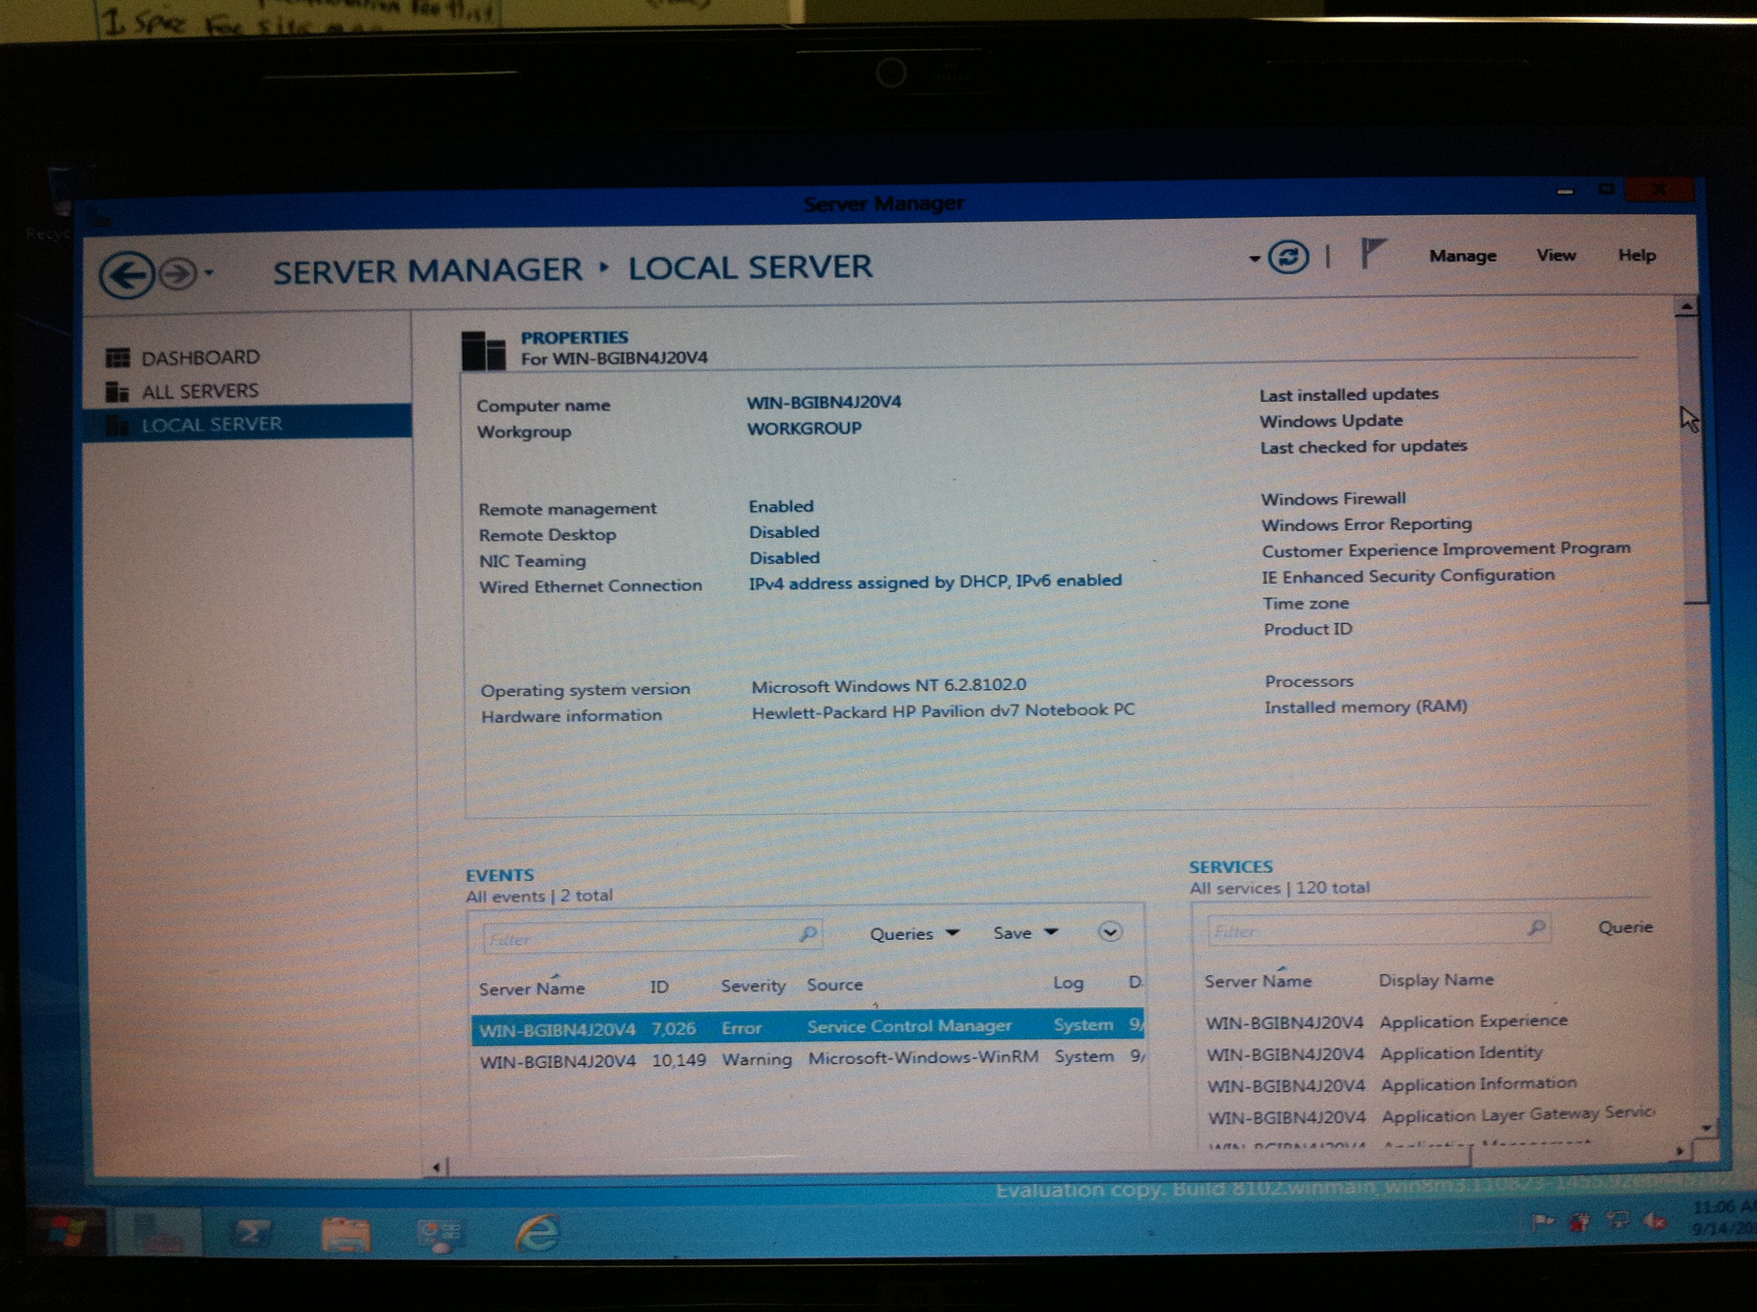Click Microsoft Windows NT 6.2.8102.0 value

[888, 685]
